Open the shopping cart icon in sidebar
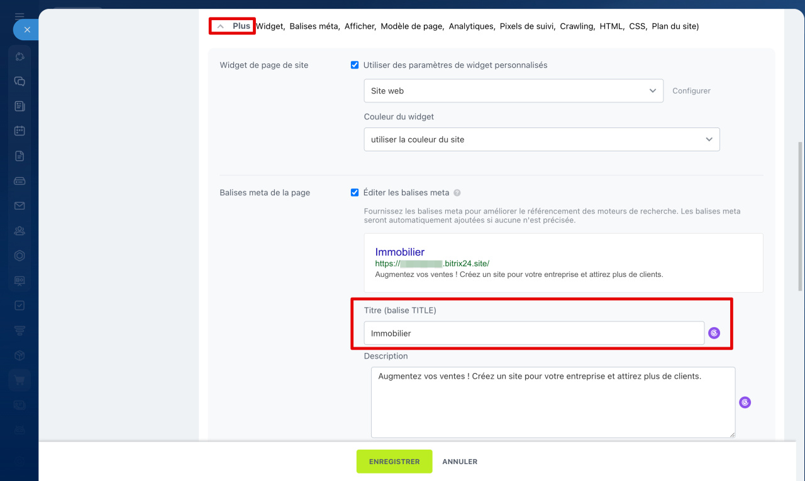Image resolution: width=805 pixels, height=481 pixels. [19, 380]
